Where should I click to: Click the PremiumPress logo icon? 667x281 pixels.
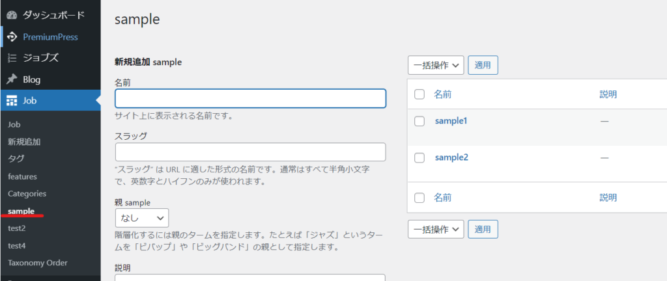click(12, 37)
